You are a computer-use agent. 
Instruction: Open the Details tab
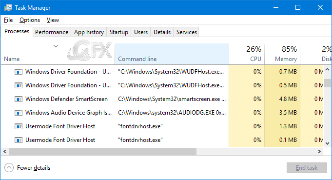coord(162,32)
